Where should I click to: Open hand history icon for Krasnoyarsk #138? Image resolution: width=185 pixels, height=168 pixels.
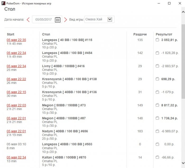pyautogui.click(x=158, y=79)
